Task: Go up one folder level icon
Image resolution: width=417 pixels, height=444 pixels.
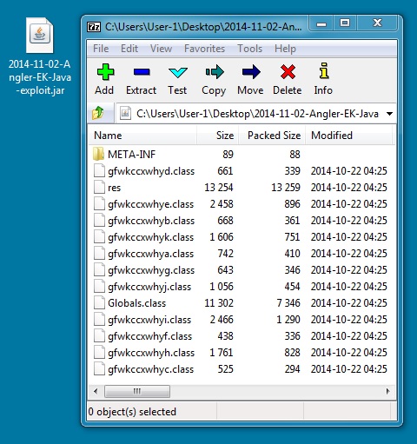Action: (x=98, y=113)
